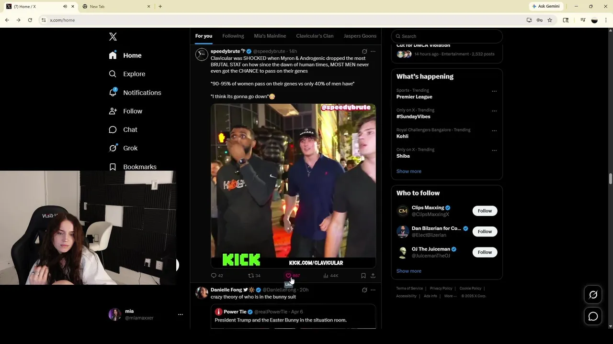
Task: Click Ask Gemini button
Action: coord(545,6)
